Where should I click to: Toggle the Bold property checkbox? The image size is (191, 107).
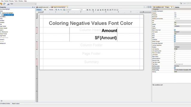(x=175, y=36)
